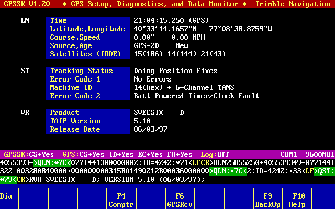Select the product name SVEESIX
This screenshot has width=335, height=209.
click(148, 113)
